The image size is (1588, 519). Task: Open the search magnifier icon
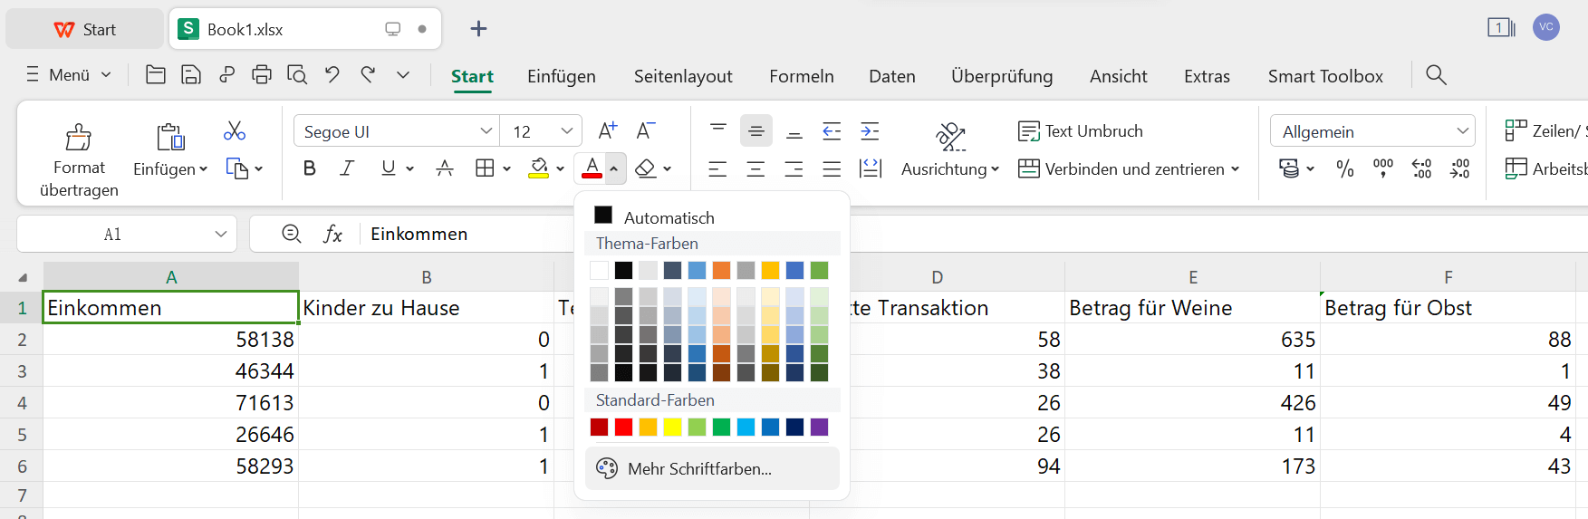(x=1436, y=75)
